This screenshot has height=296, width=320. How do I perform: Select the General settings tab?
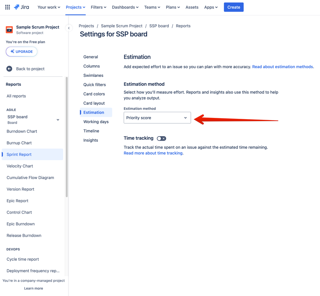[x=91, y=57]
